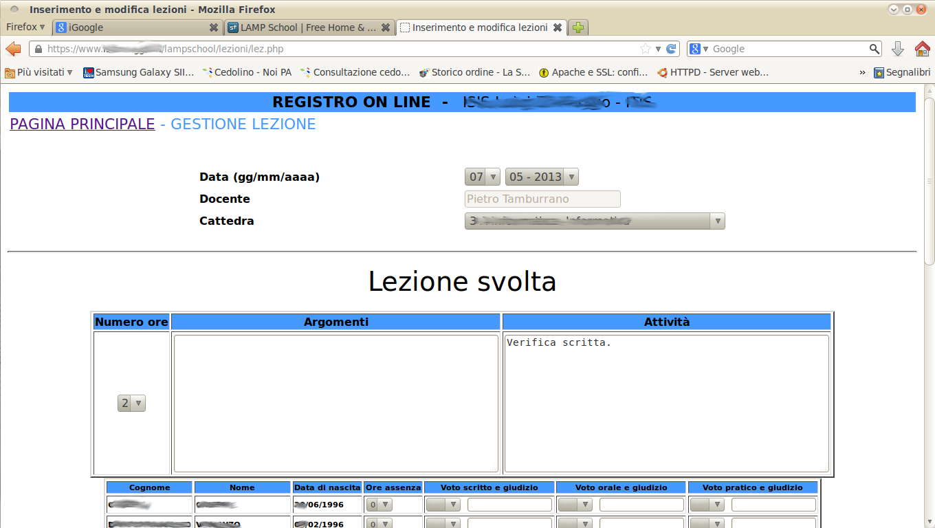Click the Firefox home icon

pyautogui.click(x=923, y=49)
